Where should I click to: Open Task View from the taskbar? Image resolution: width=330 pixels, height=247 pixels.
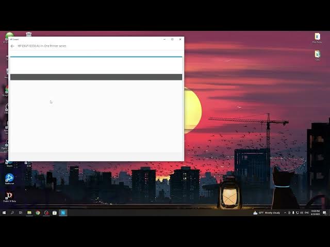tap(21, 213)
